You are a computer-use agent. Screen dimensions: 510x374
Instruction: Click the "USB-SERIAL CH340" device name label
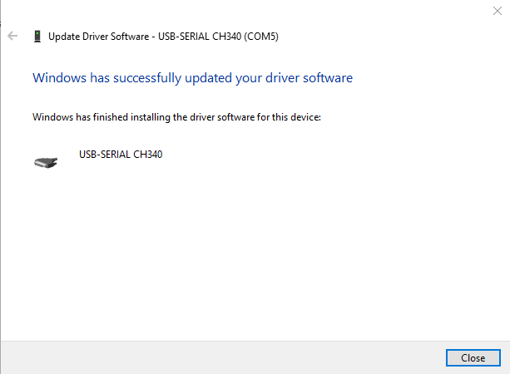pos(120,155)
